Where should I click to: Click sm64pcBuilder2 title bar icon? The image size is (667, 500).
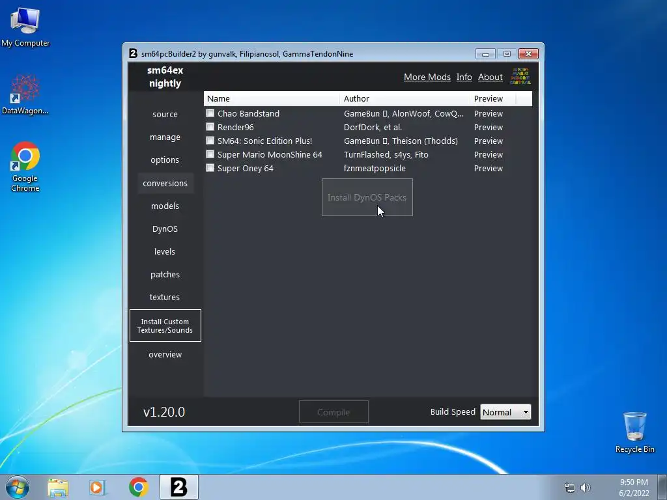click(x=133, y=53)
